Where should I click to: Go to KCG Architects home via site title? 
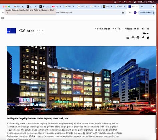(31, 31)
